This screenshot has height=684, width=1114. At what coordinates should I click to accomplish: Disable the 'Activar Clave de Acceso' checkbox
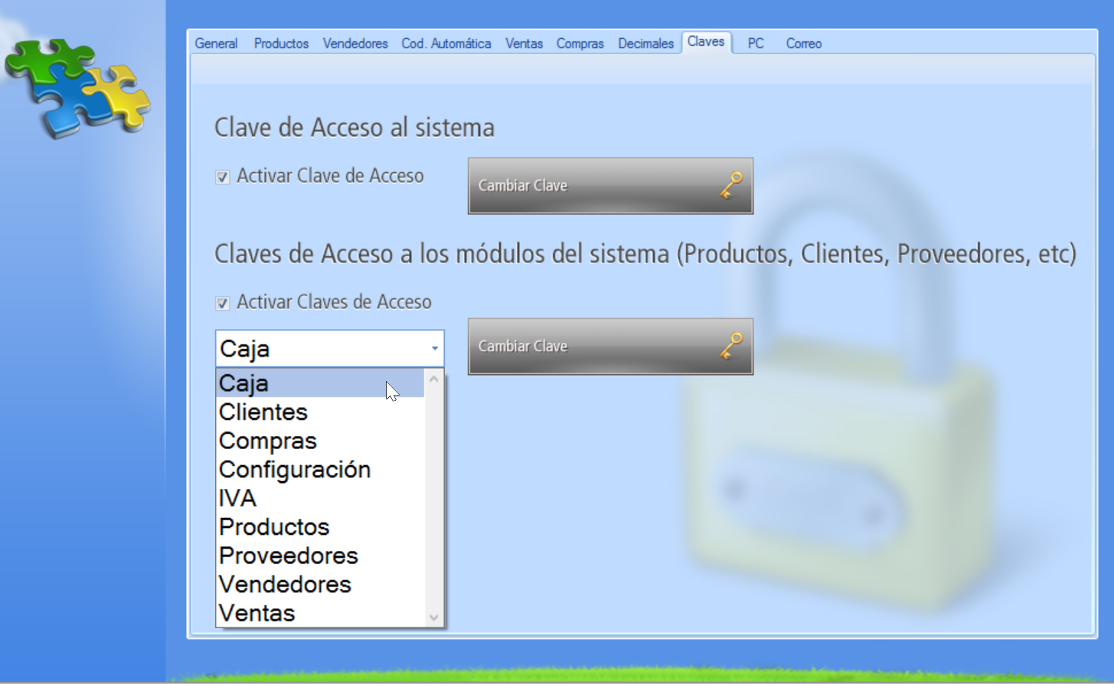(223, 176)
